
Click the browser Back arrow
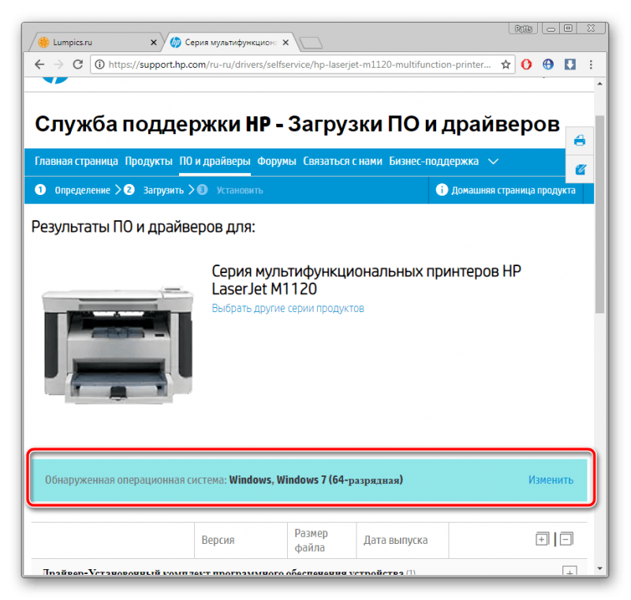tap(39, 65)
